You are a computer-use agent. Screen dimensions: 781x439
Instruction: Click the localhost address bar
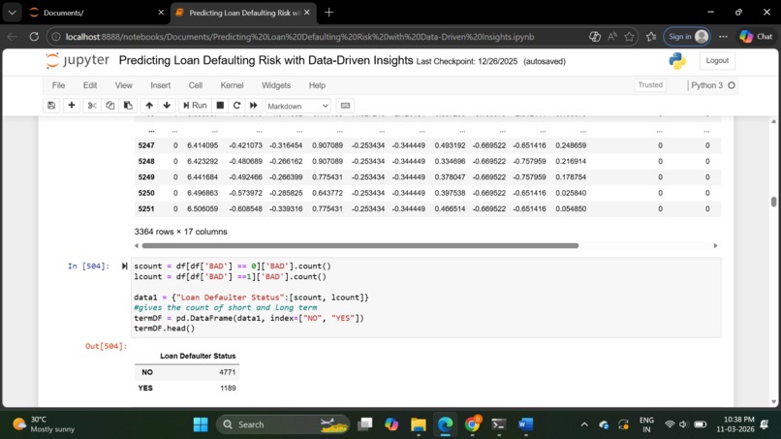tap(299, 37)
